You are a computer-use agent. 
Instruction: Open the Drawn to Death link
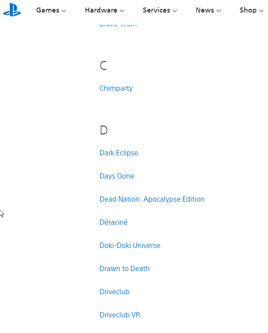[x=125, y=268]
